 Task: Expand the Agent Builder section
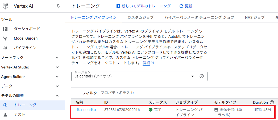coord(57,77)
